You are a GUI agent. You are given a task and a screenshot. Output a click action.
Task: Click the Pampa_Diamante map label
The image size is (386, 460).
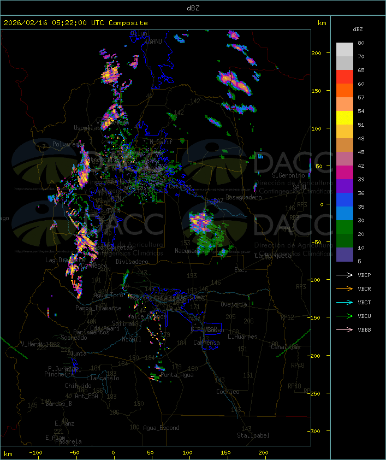98,308
